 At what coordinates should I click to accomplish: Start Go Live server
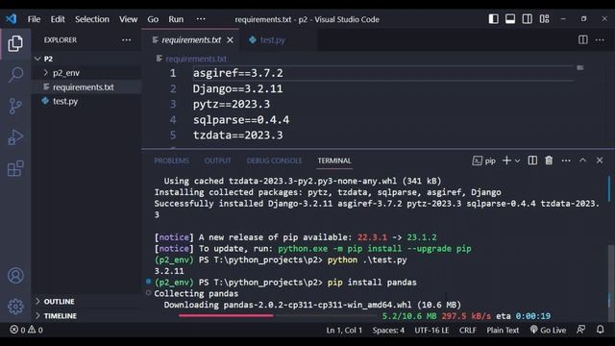click(548, 330)
